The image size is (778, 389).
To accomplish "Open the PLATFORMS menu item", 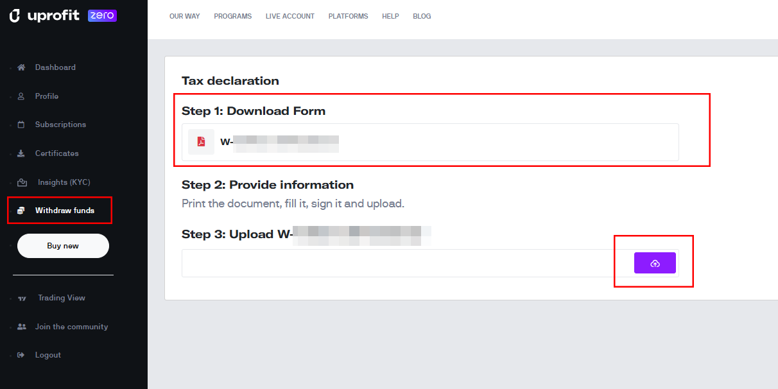I will pos(349,17).
